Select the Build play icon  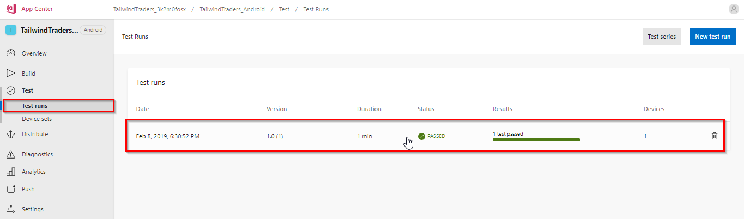[x=10, y=74]
